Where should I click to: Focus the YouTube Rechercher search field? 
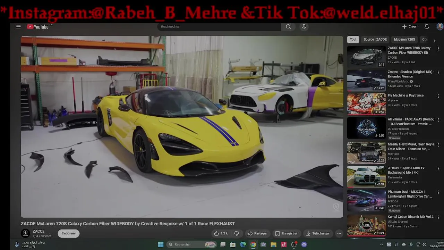[x=219, y=27]
